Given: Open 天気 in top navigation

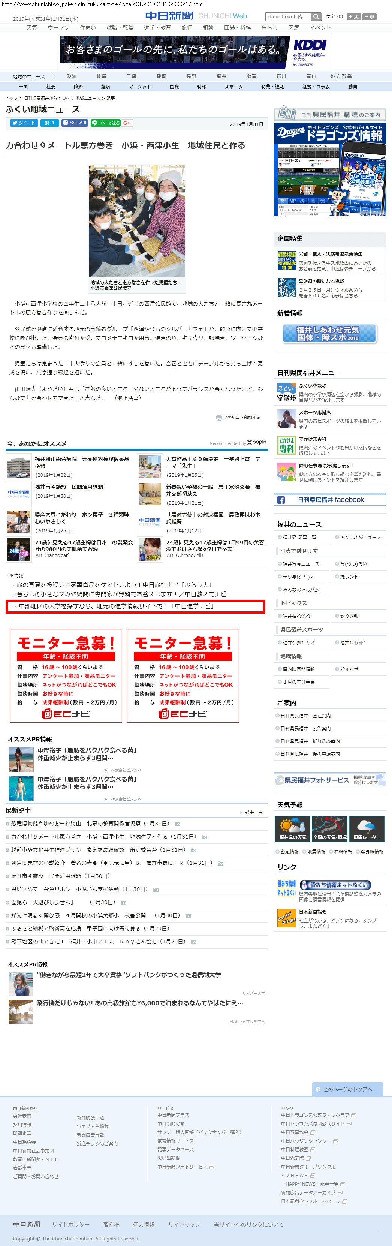Looking at the screenshot, I should click(x=32, y=28).
